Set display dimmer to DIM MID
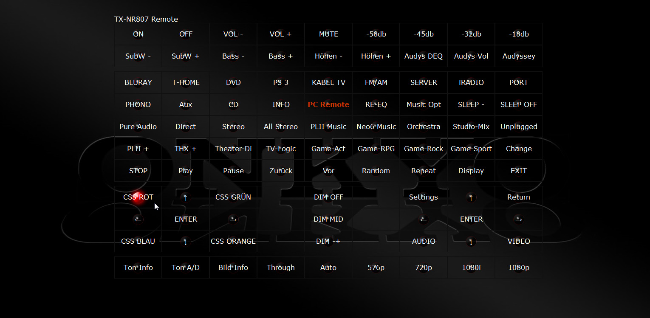The height and width of the screenshot is (318, 650). tap(328, 219)
